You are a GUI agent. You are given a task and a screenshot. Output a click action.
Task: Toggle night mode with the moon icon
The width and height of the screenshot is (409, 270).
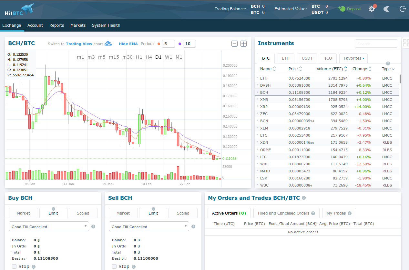pos(386,9)
